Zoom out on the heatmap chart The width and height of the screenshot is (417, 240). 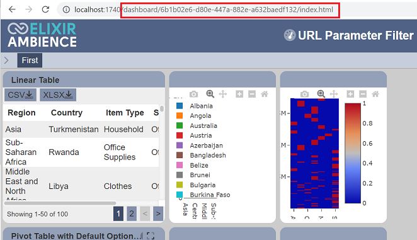363,94
